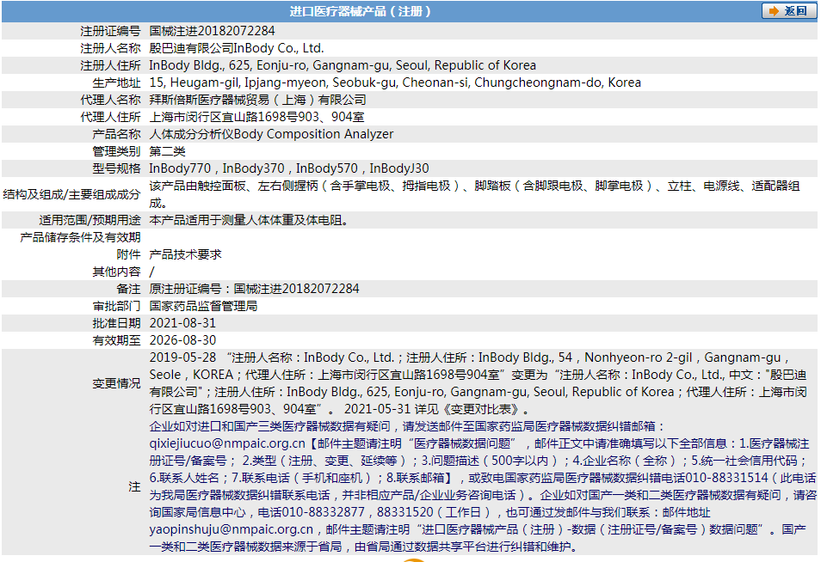This screenshot has width=821, height=562.
Task: Click the 第二类 management category value
Action: (168, 151)
